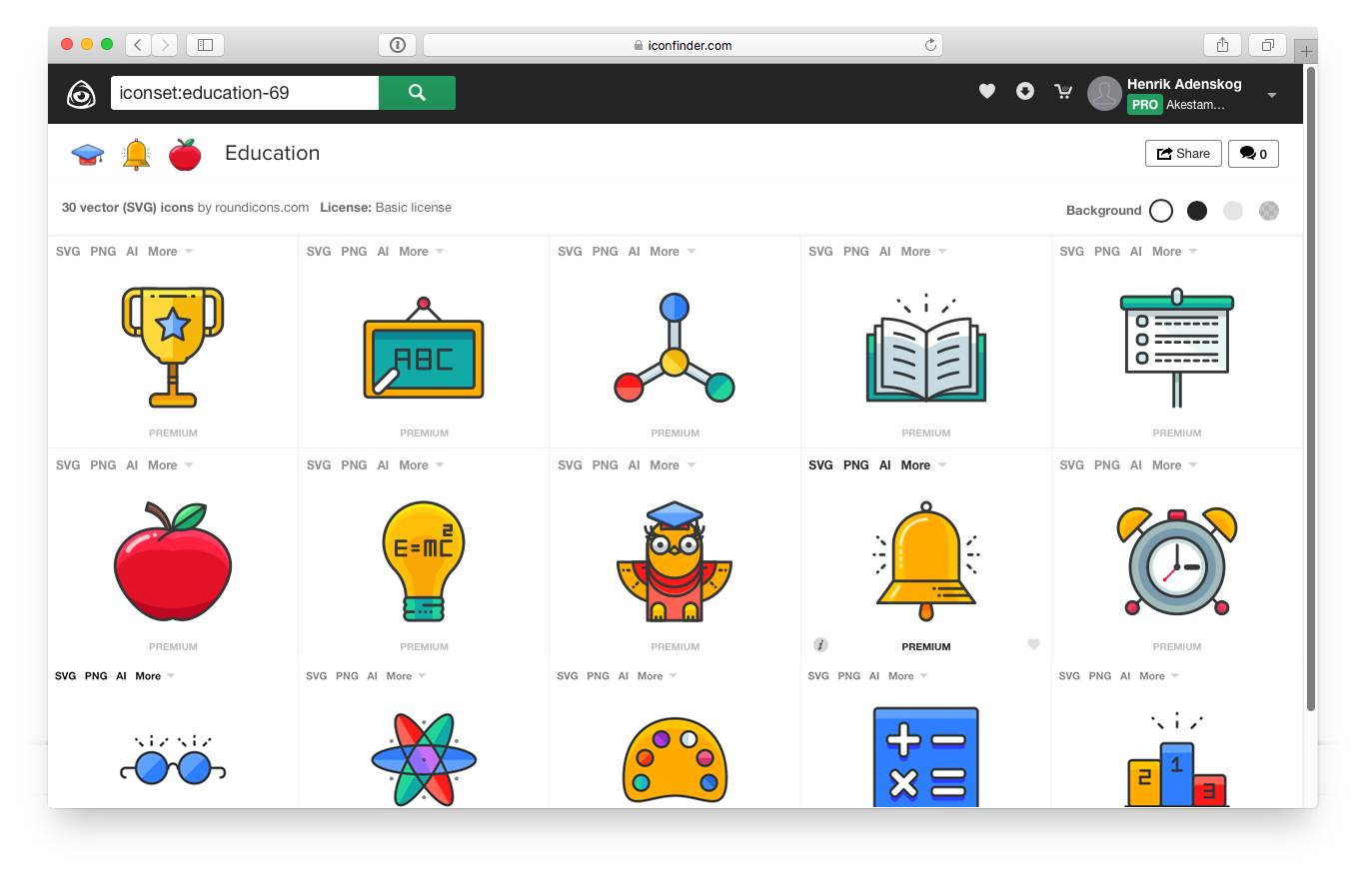Select the large red apple icon
The image size is (1366, 882).
(173, 561)
